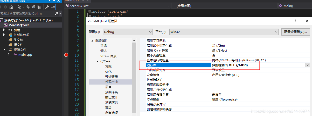312x116 pixels.
Task: Select main.cpp in Solution Explorer
Action: (25, 54)
